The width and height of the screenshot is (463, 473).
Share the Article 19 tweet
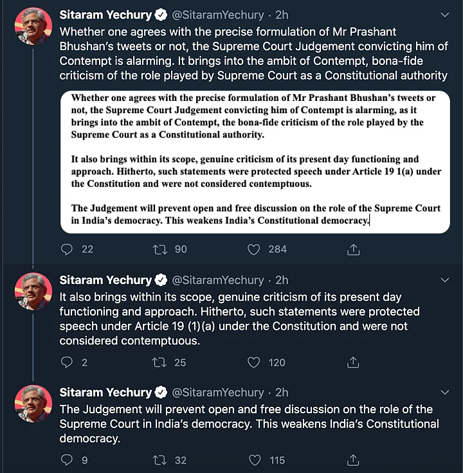(353, 362)
